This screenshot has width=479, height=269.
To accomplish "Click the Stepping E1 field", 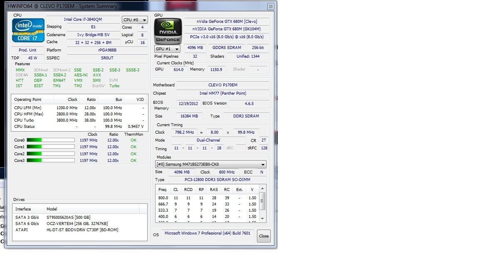I will [x=93, y=27].
